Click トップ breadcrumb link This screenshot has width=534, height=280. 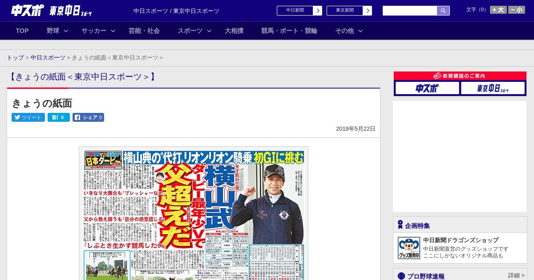16,58
